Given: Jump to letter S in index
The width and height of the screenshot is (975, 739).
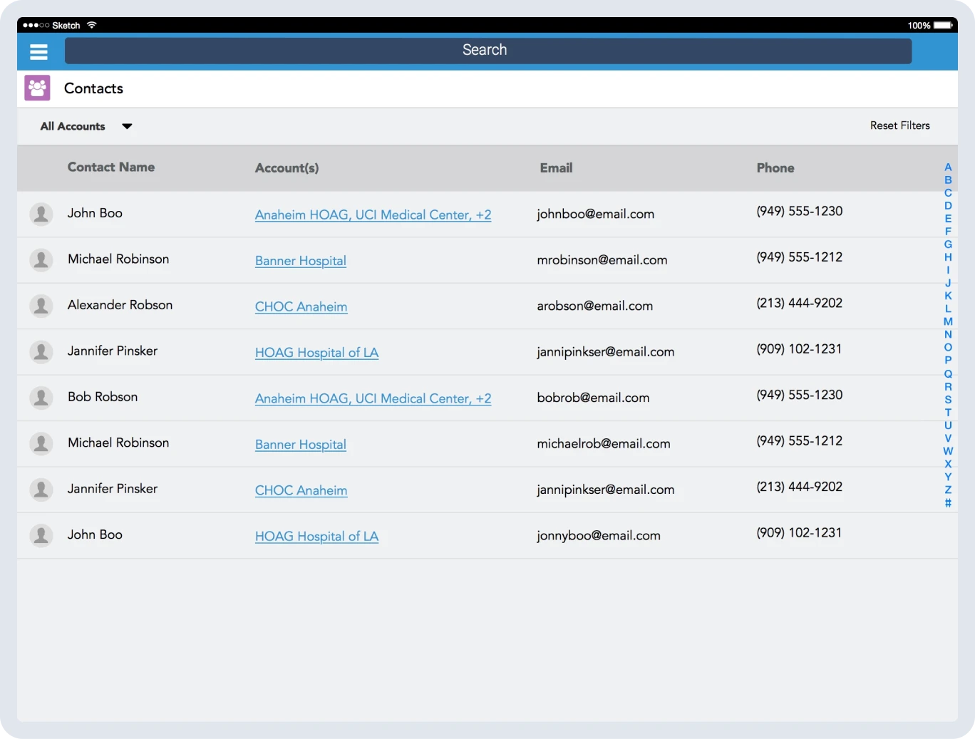Looking at the screenshot, I should [x=948, y=399].
